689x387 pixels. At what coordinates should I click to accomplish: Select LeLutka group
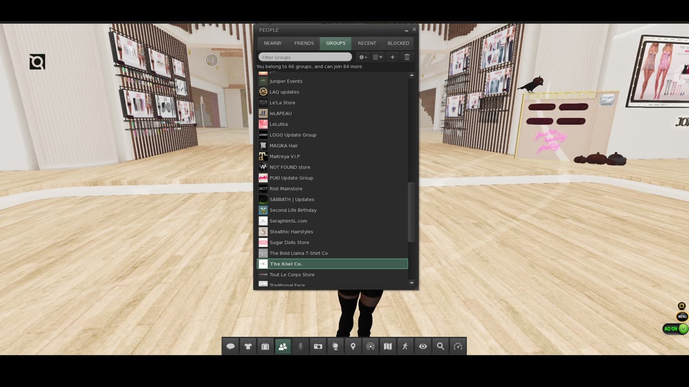[x=332, y=124]
